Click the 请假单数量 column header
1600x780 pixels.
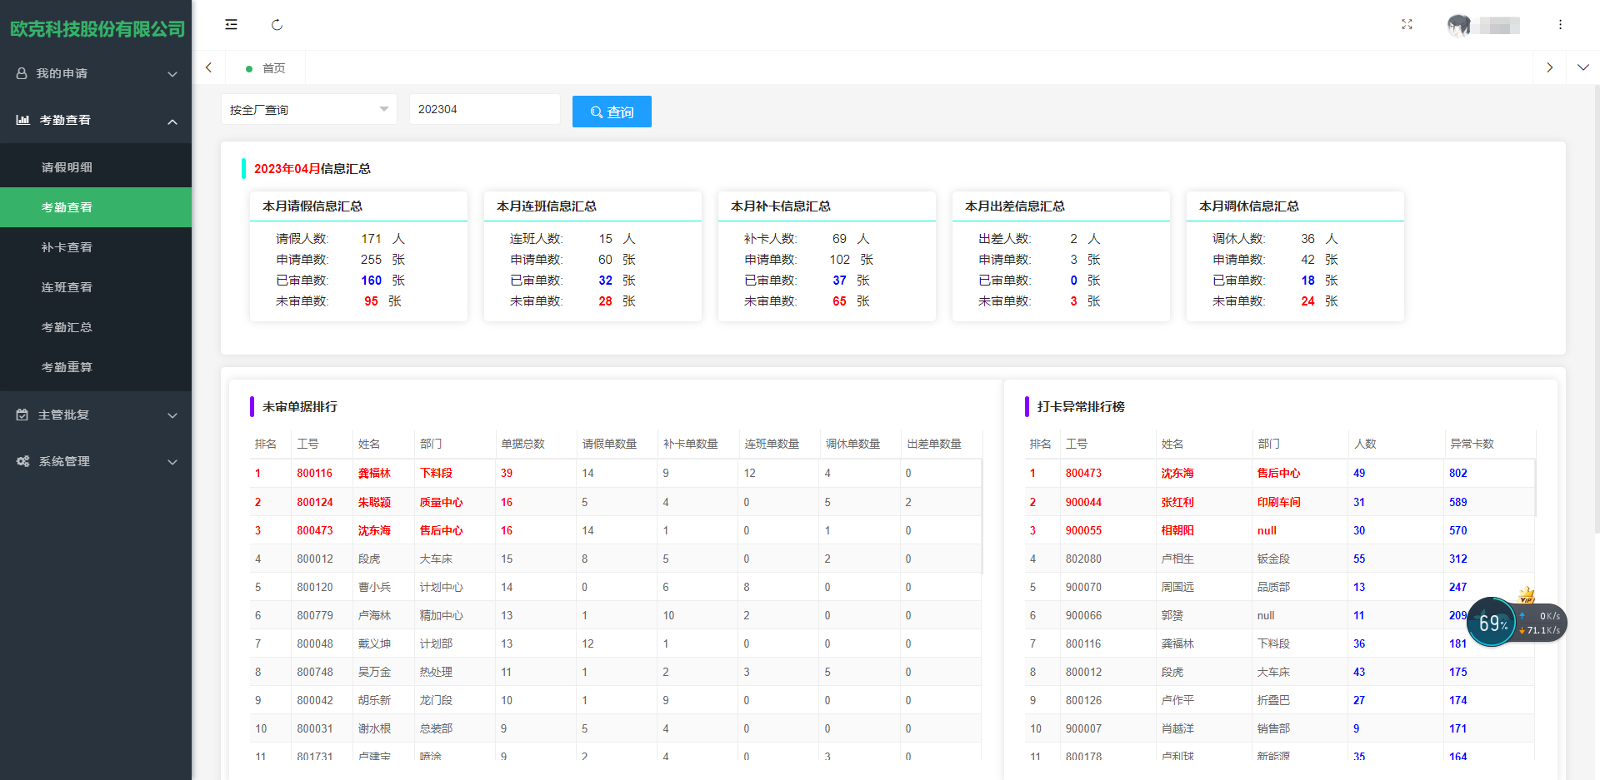tap(609, 444)
